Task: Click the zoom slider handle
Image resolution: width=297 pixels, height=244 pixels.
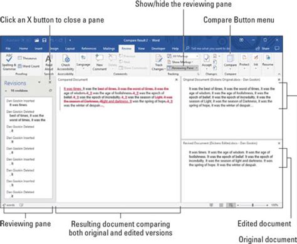Action: [253, 205]
